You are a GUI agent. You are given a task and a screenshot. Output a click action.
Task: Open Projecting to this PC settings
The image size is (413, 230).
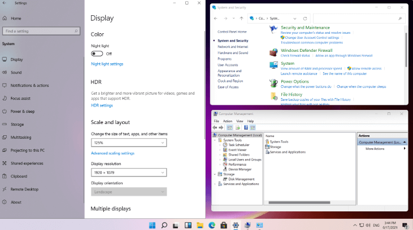tap(27, 151)
